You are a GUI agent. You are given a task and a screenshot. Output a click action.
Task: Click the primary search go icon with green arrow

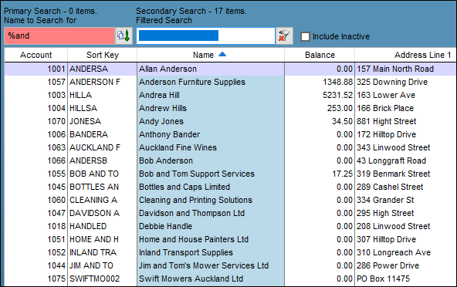click(x=124, y=35)
